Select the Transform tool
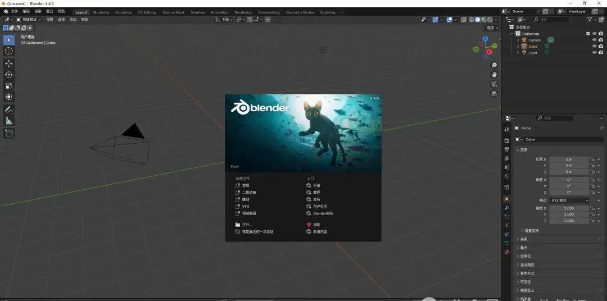 tap(9, 97)
